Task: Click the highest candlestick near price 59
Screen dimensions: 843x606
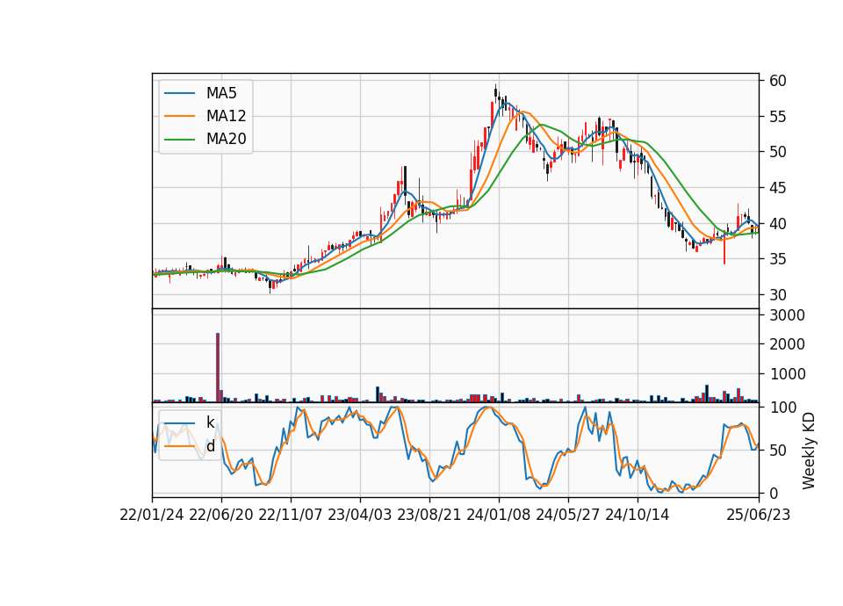Action: click(x=495, y=92)
